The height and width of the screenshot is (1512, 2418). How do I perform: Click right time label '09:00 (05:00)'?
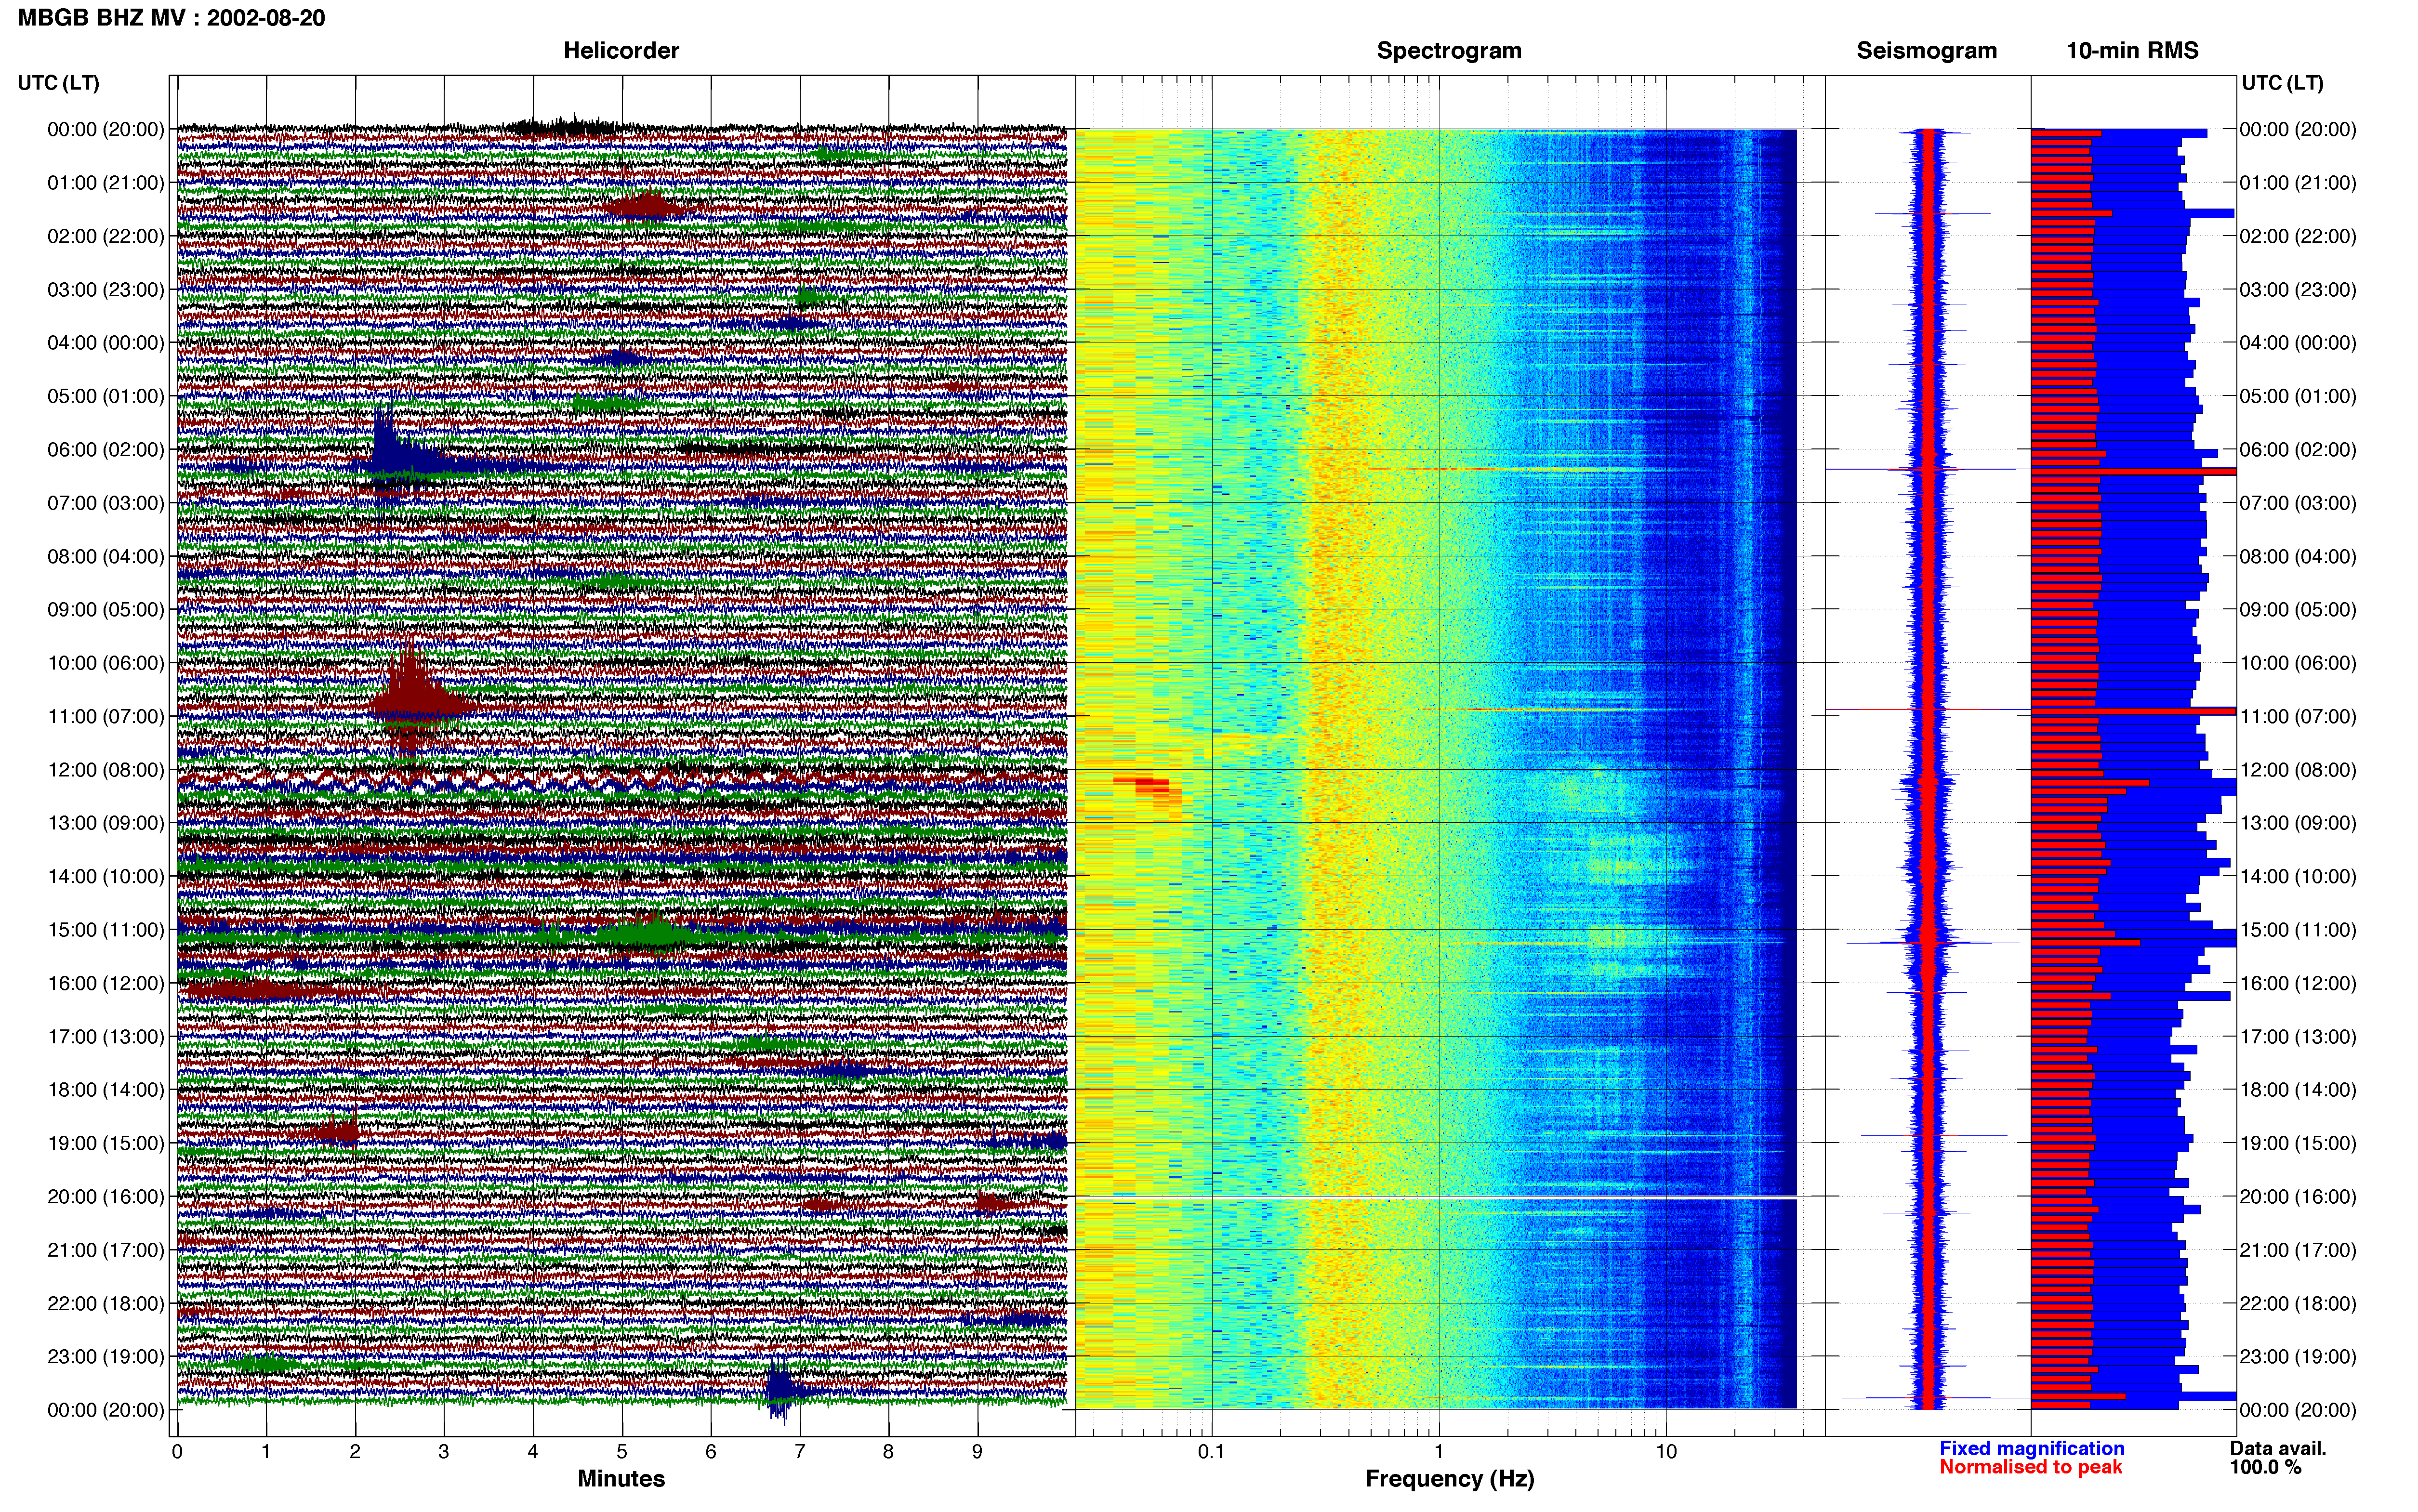point(2298,610)
